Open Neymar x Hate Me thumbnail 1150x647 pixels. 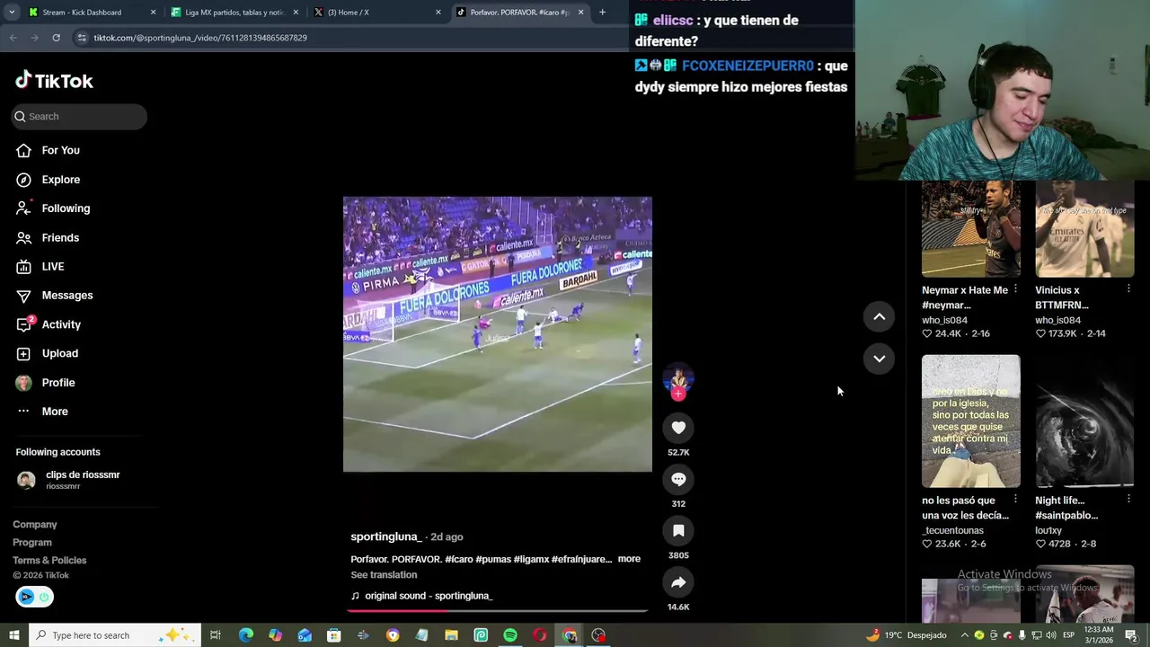click(970, 228)
